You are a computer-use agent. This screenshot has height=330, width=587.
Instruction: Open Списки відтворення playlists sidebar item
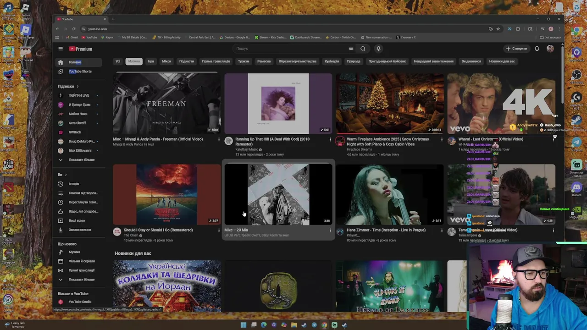click(x=78, y=193)
